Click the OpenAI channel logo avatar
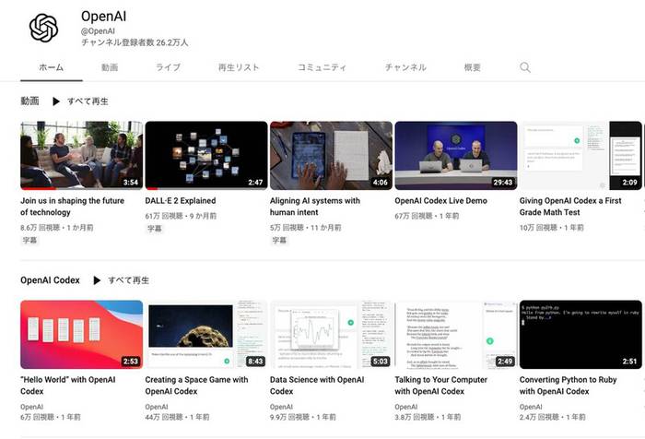 43,28
